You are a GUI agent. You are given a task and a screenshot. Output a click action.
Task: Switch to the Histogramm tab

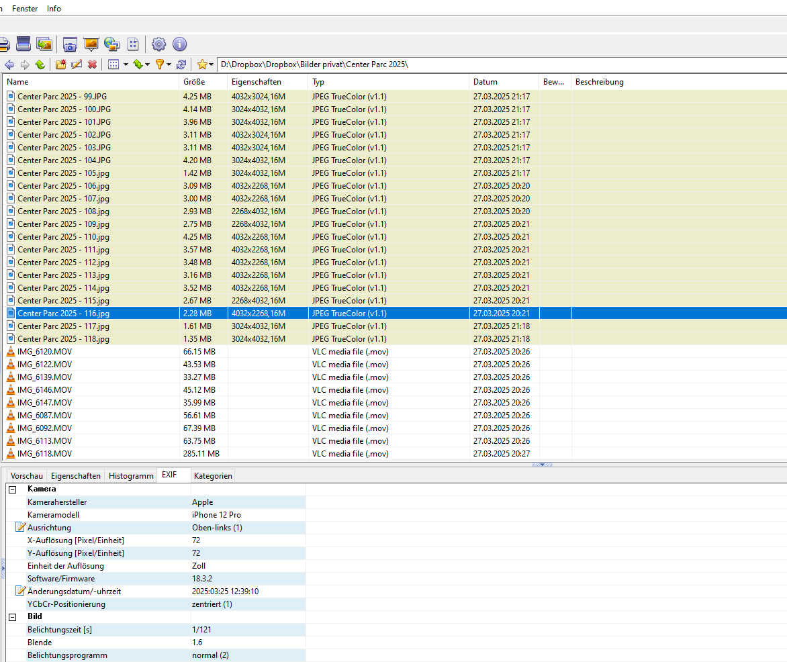(131, 476)
